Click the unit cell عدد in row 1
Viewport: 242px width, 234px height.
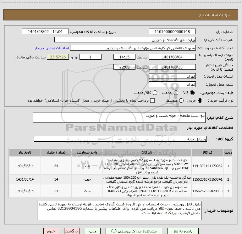tap(87, 166)
